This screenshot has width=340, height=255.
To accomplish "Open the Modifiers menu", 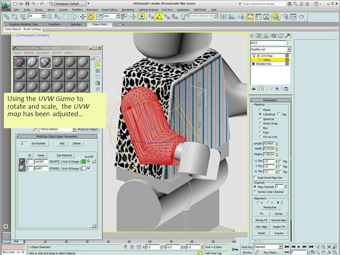I will [x=77, y=10].
